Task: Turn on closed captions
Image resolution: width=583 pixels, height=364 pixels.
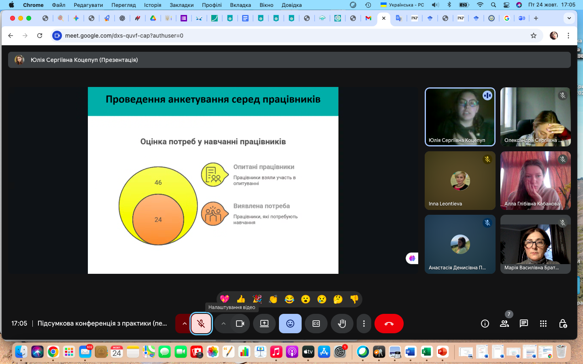Action: point(316,324)
